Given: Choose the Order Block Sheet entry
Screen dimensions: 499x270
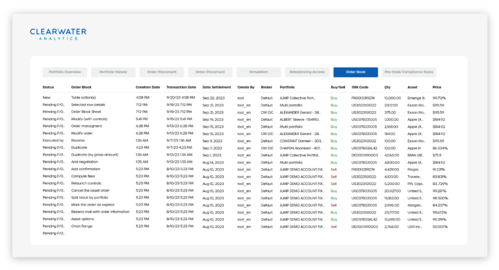Looking at the screenshot, I should [x=90, y=112].
